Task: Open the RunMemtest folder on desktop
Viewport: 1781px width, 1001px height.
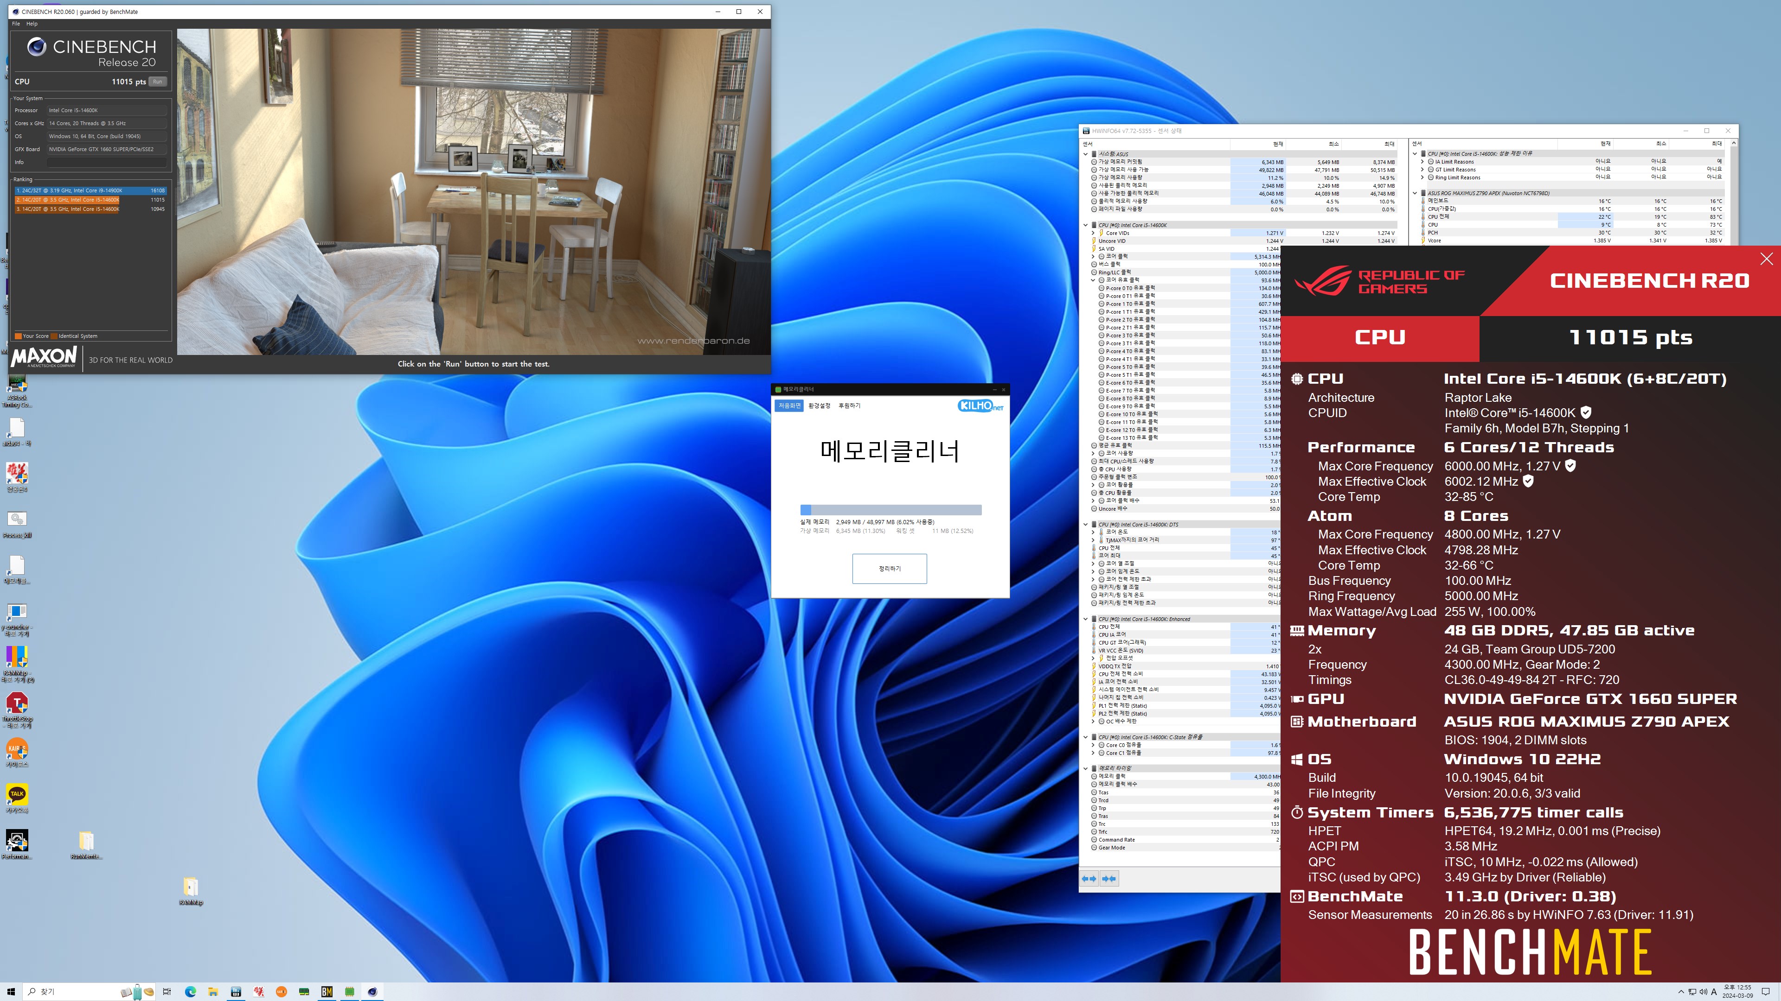Action: [86, 844]
